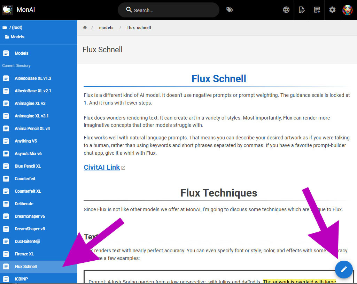Open the settings gear icon
Image resolution: width=357 pixels, height=284 pixels.
point(332,10)
